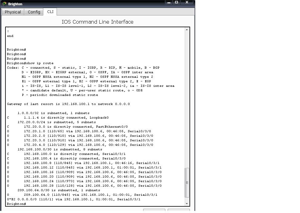Click the 192.168.100.12 [110/845] route entry
300x213 pixels.
84,168
